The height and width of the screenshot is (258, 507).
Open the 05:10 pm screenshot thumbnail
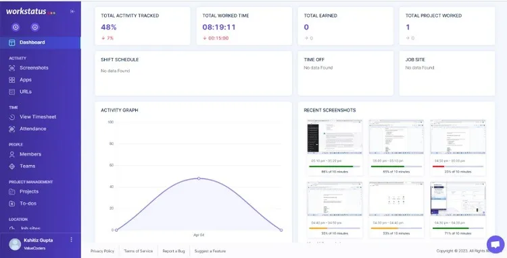pyautogui.click(x=335, y=136)
